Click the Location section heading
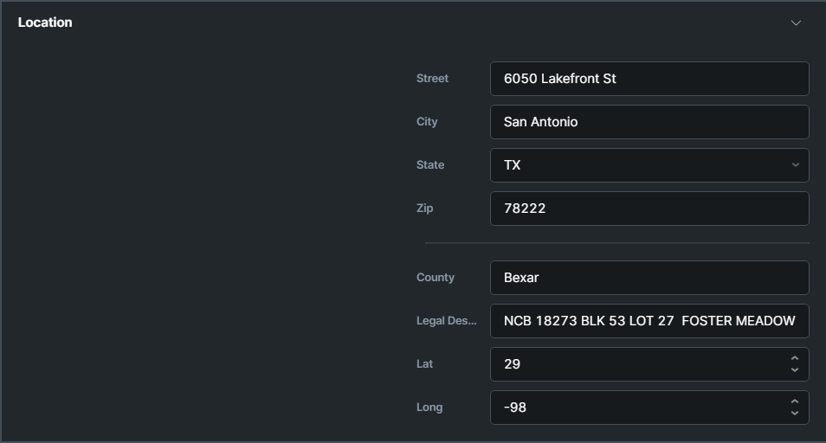826x443 pixels. coord(45,22)
